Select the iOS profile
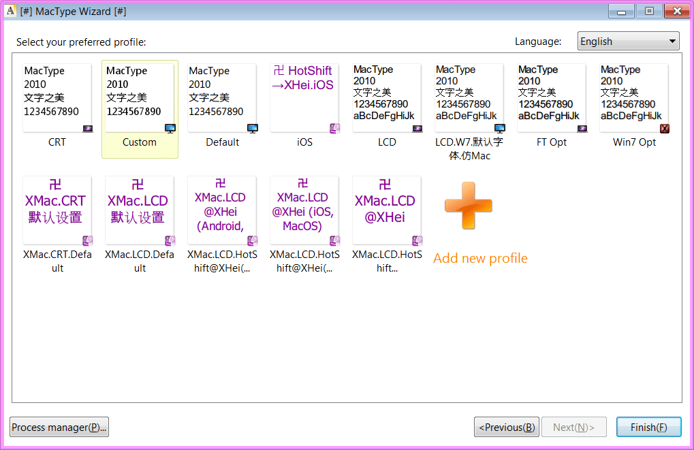This screenshot has height=450, width=694. pyautogui.click(x=304, y=95)
